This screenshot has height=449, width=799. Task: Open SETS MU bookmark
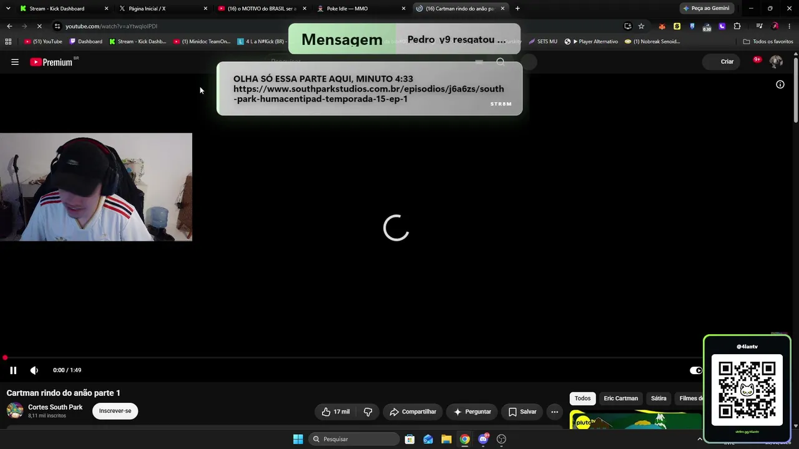coord(543,42)
